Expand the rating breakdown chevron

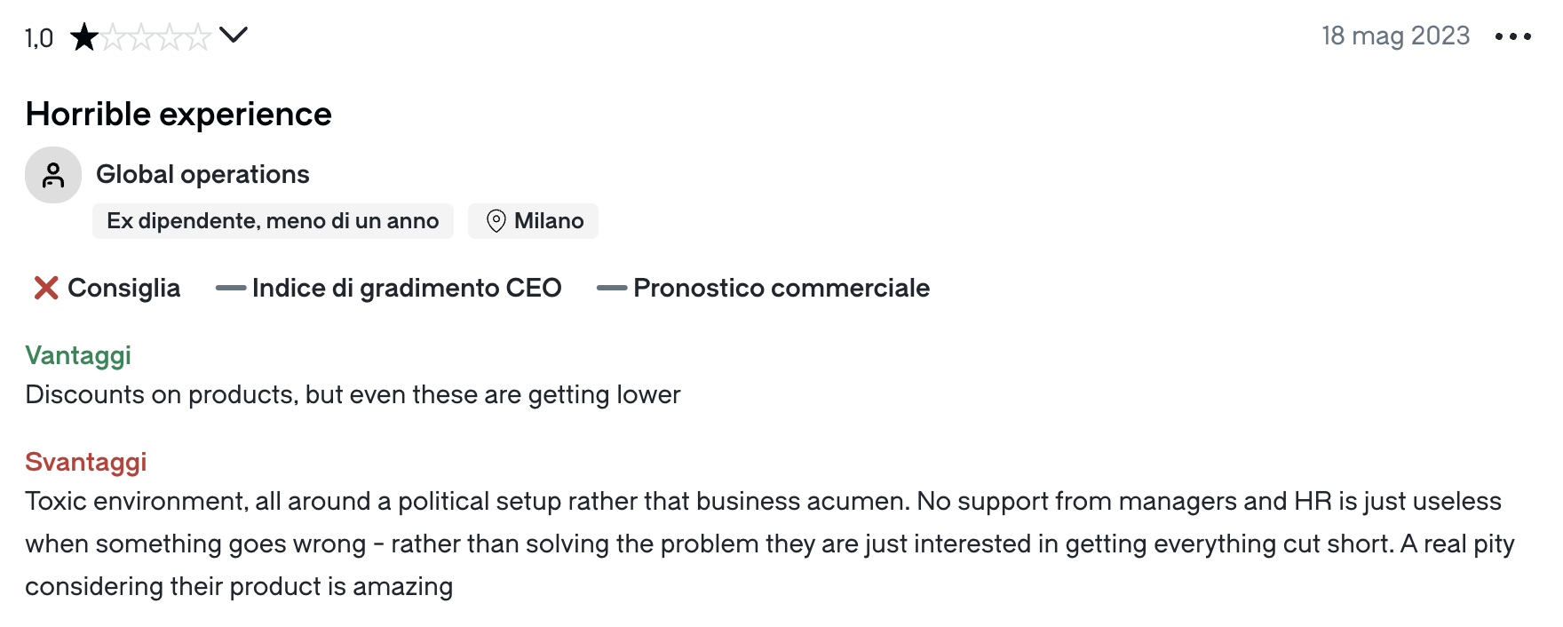234,36
